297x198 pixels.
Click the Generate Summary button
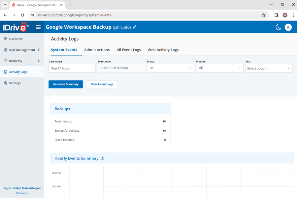click(66, 84)
